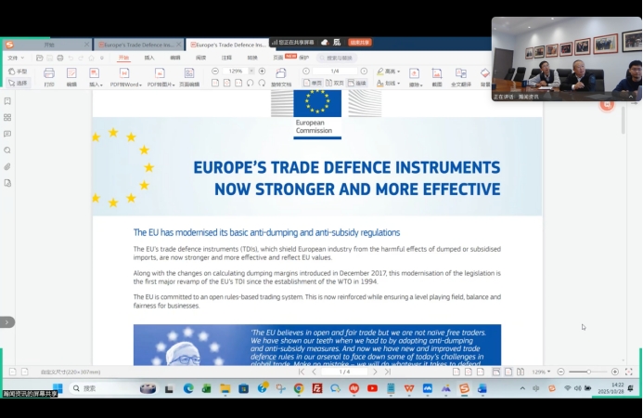This screenshot has width=643, height=418.
Task: Click the Windows Start button on the taskbar
Action: click(58, 388)
